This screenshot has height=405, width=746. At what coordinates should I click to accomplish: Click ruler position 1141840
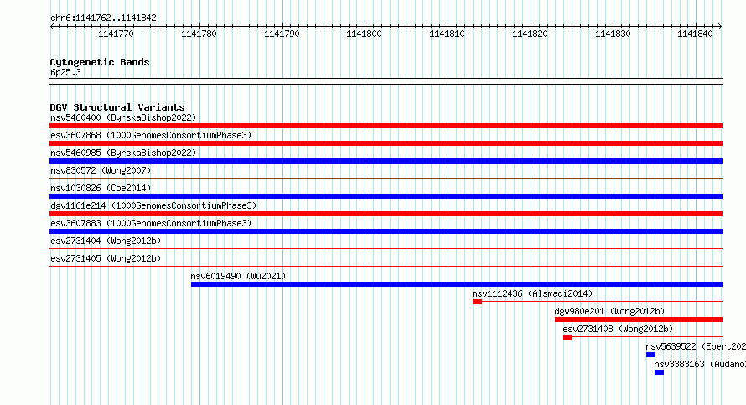pyautogui.click(x=695, y=34)
